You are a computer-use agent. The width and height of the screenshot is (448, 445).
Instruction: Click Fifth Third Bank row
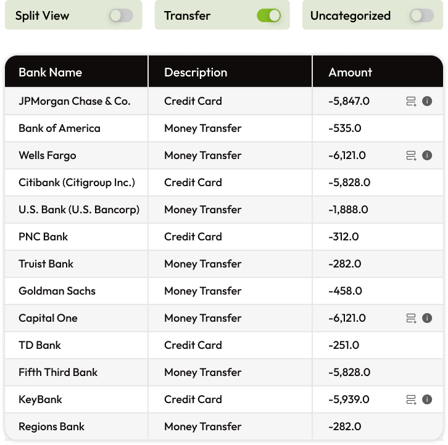coord(224,372)
